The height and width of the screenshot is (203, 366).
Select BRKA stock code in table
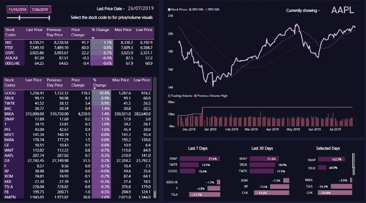coord(9,114)
